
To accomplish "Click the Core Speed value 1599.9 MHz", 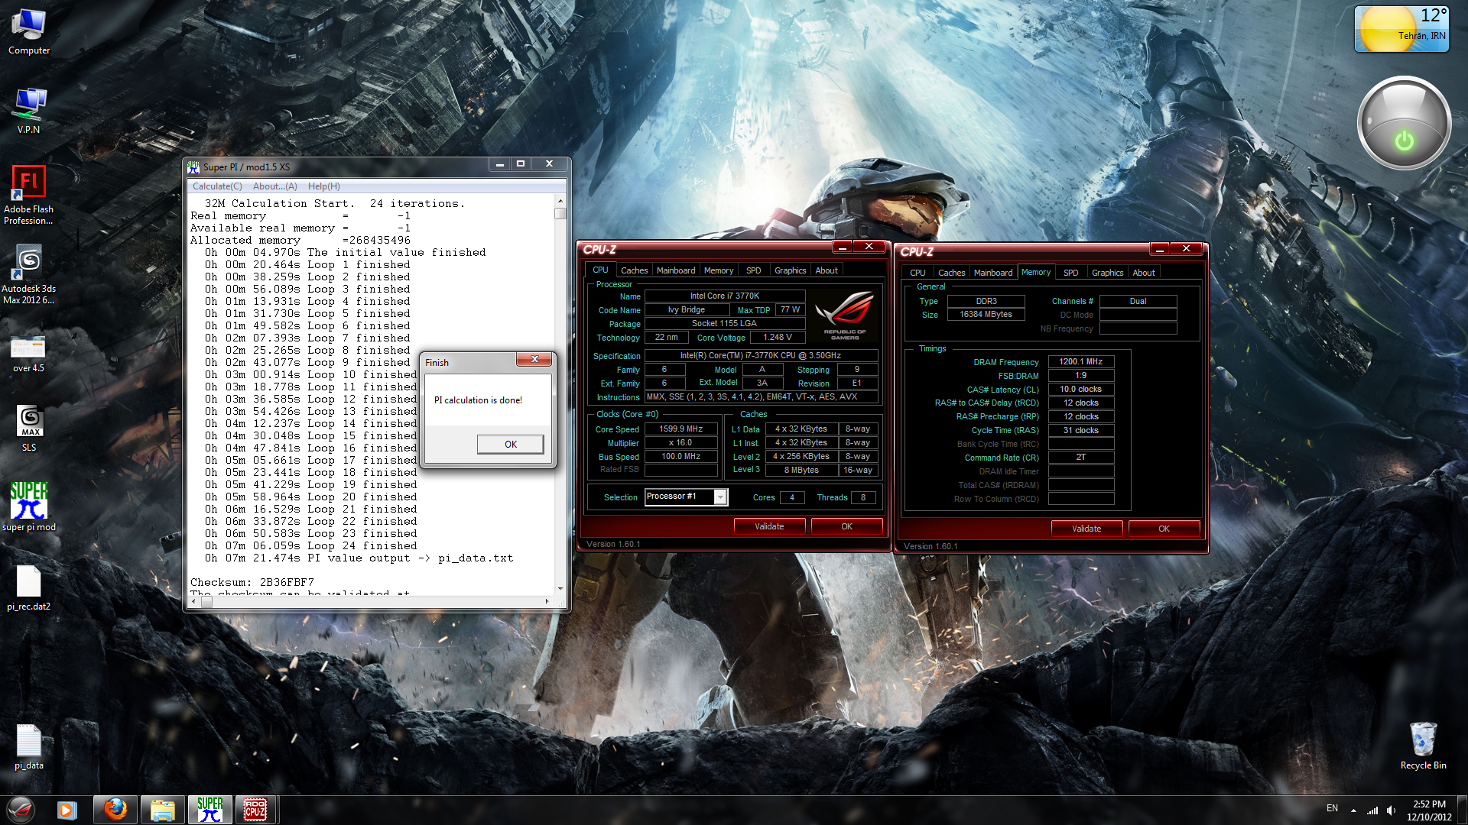I will (680, 429).
